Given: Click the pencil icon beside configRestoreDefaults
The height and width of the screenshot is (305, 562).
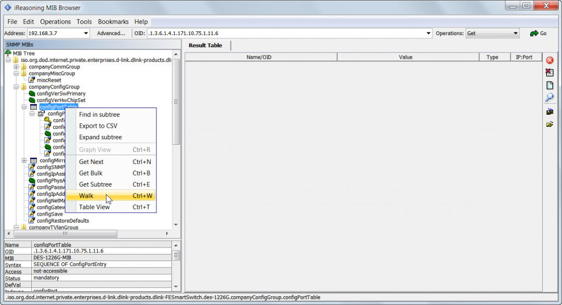Looking at the screenshot, I should [x=31, y=221].
